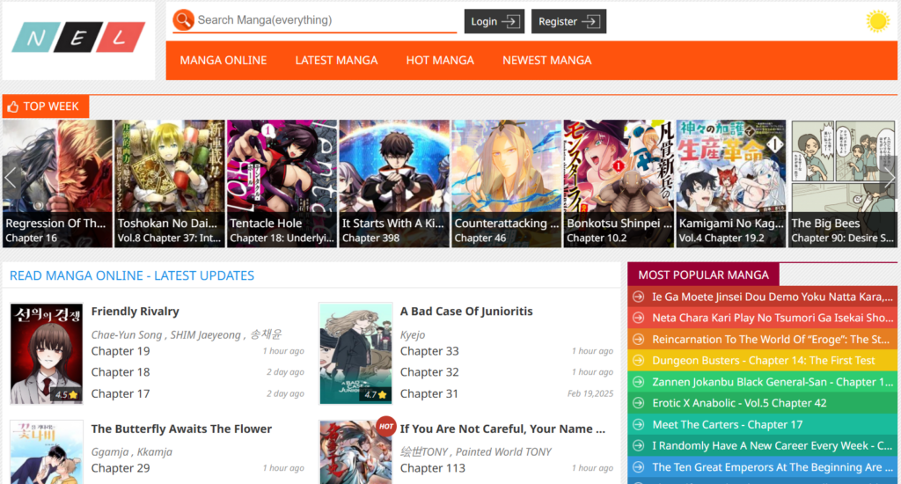Viewport: 901px width, 484px height.
Task: Open Reincarnation To The World Of Eroge entry
Action: 771,340
